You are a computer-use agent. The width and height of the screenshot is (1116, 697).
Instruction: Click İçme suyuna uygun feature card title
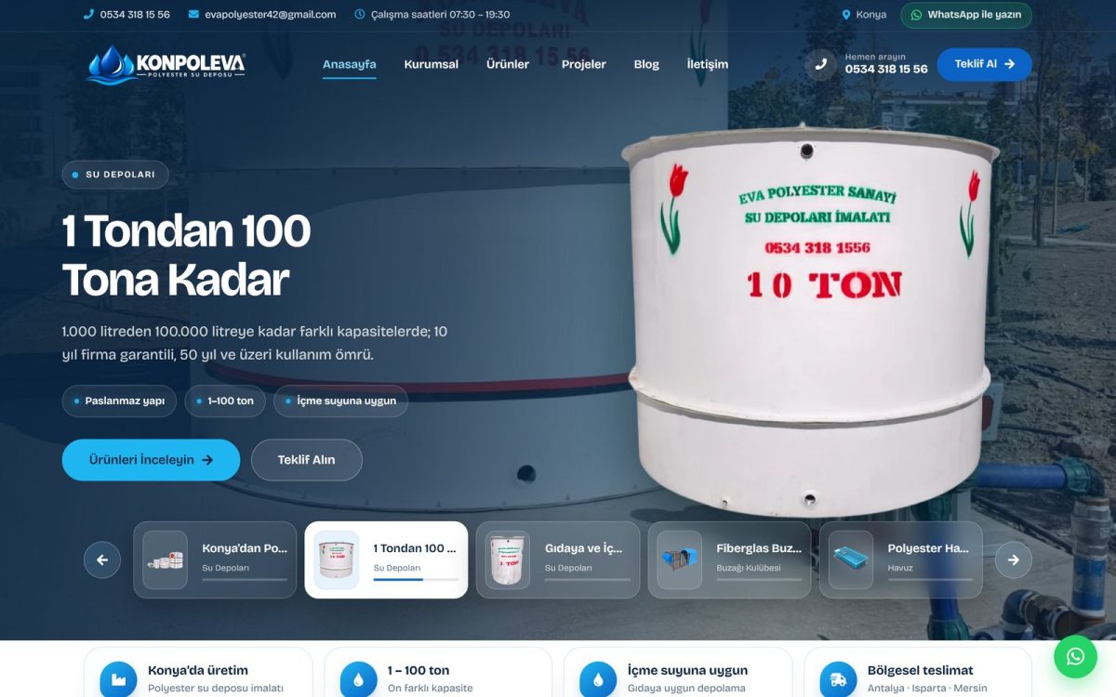point(687,670)
